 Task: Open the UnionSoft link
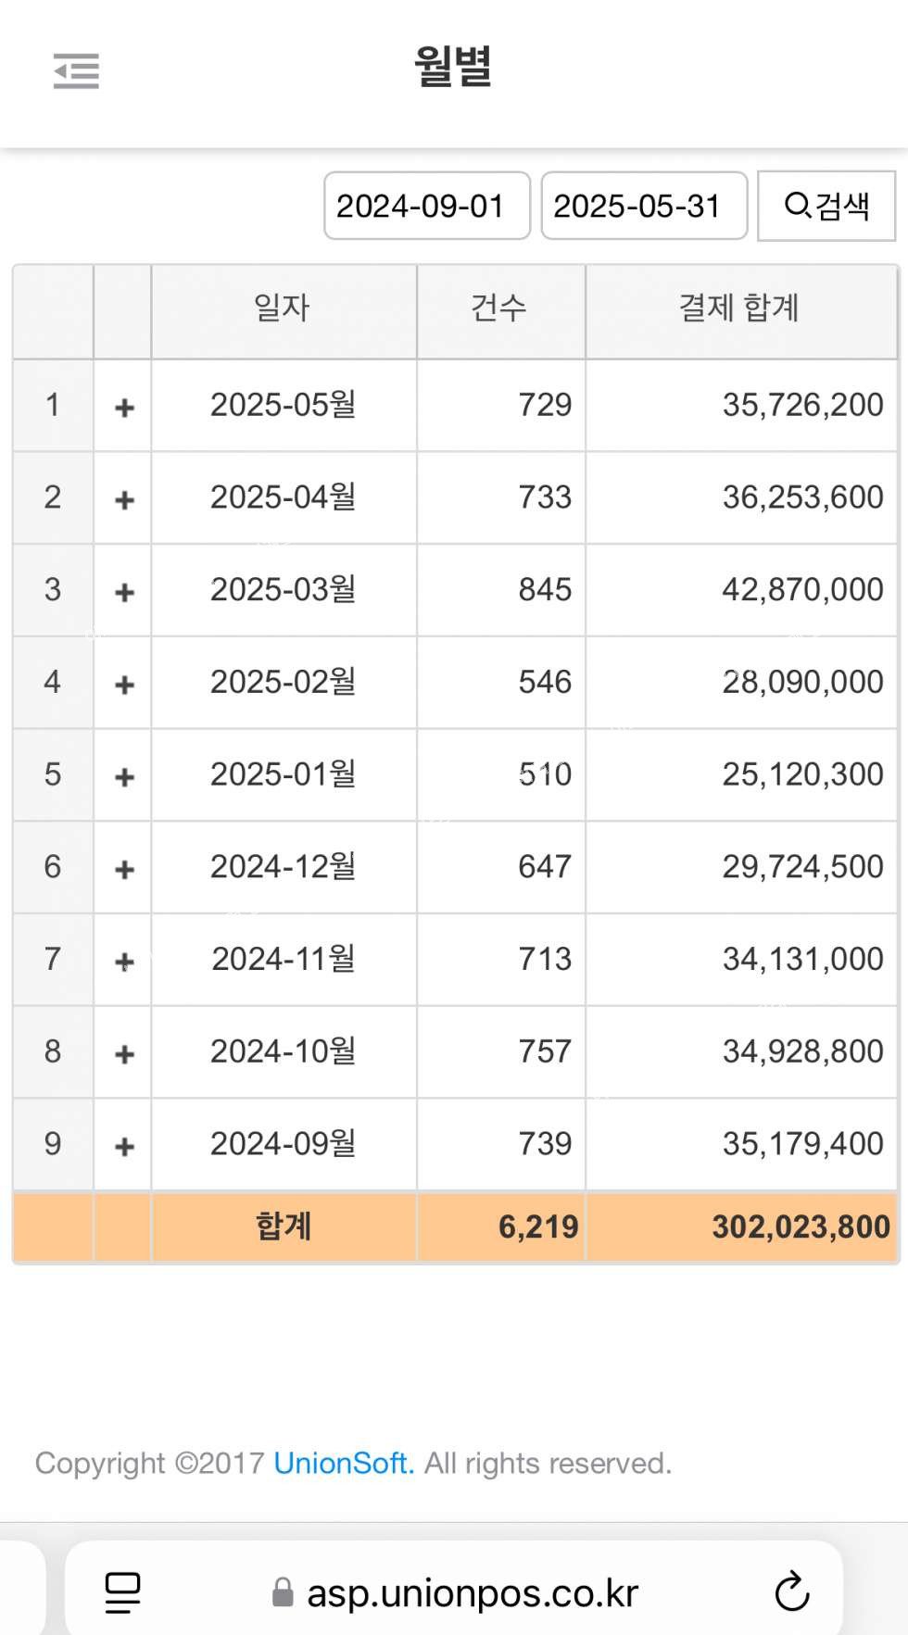click(344, 1463)
